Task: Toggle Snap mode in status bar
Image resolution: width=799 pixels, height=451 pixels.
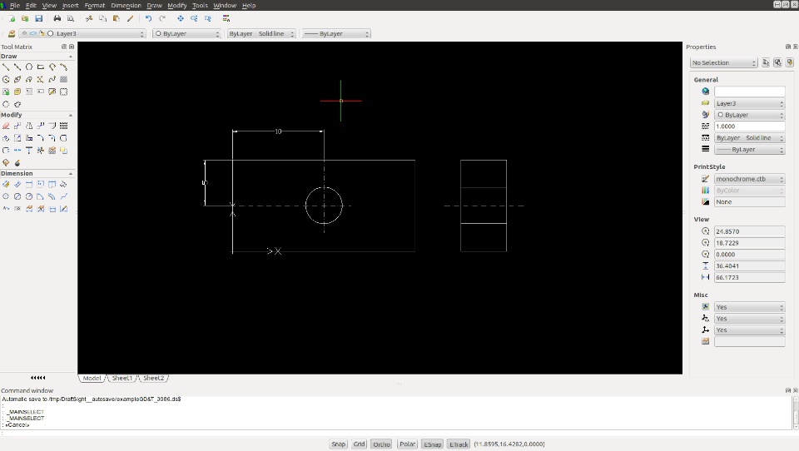Action: (339, 444)
